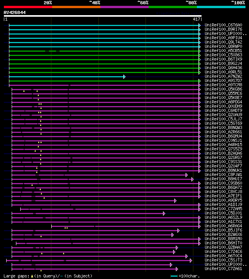The image size is (249, 279).
Task: Click arrowhead ending the A7NZW2 alignment
Action: (x=124, y=77)
